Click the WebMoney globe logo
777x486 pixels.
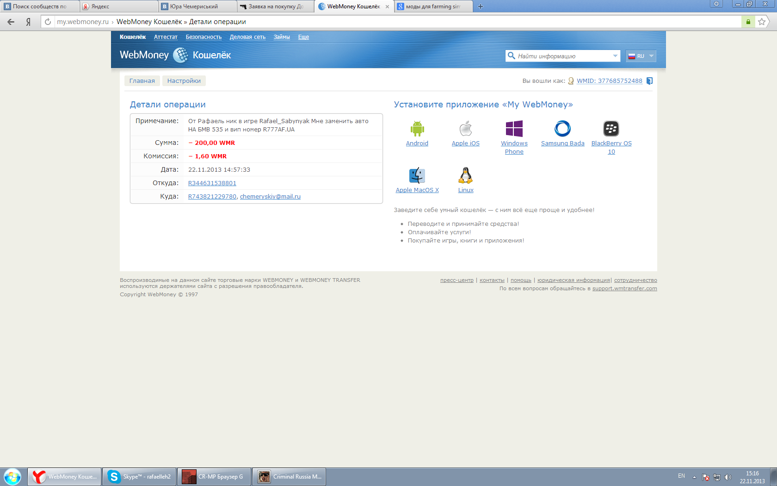[x=181, y=55]
